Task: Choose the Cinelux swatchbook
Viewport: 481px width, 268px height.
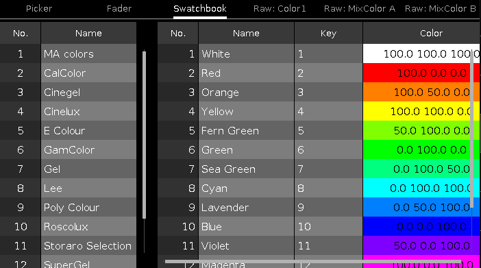Action: click(88, 112)
